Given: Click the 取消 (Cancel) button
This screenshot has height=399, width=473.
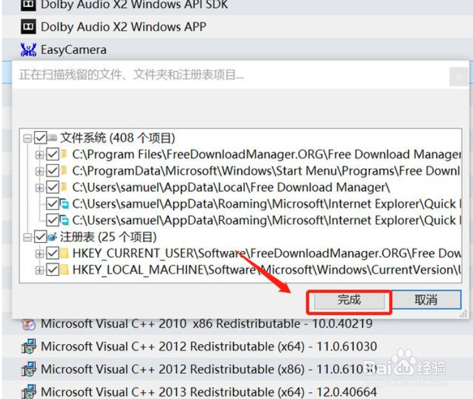Looking at the screenshot, I should pos(426,300).
